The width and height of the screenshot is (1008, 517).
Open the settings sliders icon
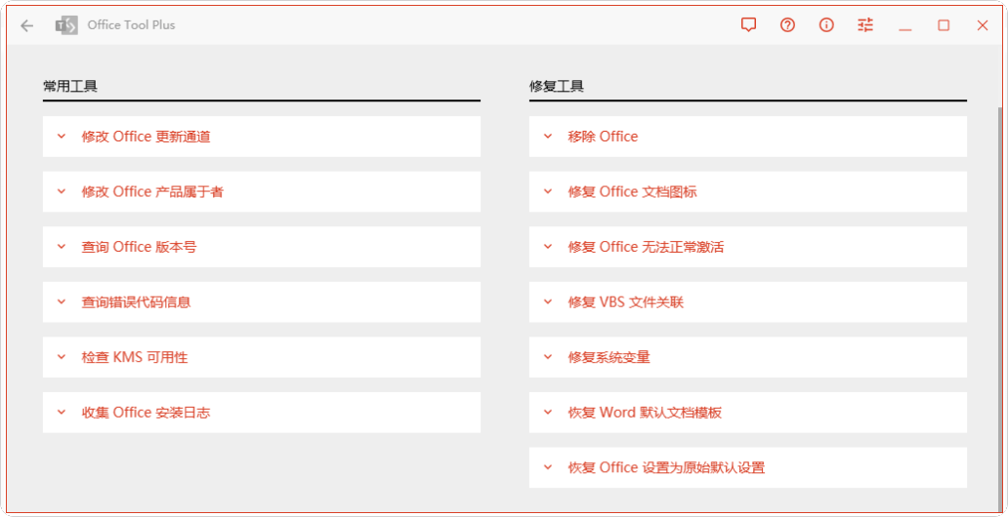click(x=865, y=25)
